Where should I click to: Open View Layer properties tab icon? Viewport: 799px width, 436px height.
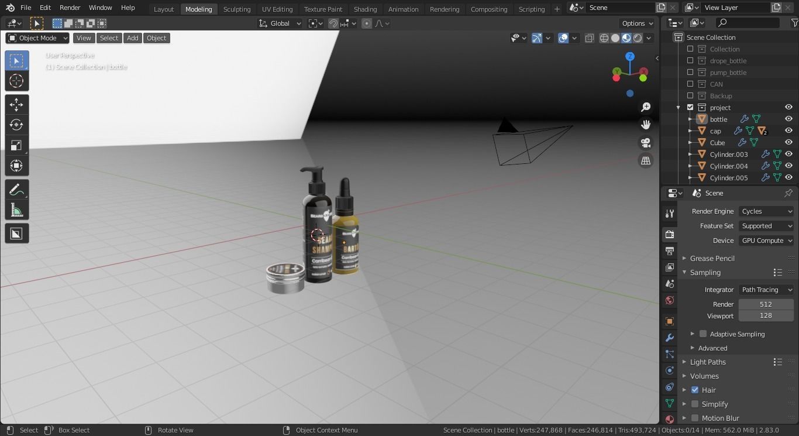[x=670, y=267]
